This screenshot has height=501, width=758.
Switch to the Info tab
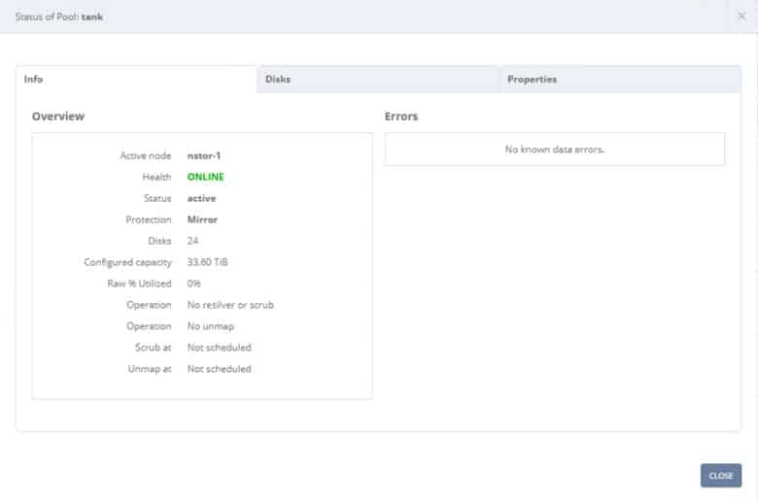[136, 80]
